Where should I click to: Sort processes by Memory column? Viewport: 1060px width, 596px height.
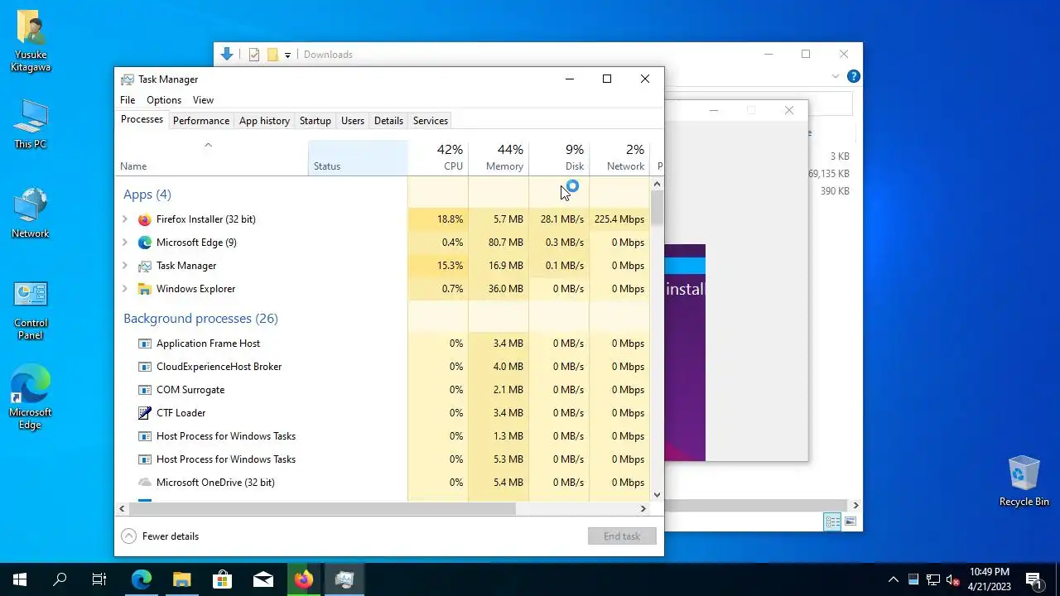(499, 157)
